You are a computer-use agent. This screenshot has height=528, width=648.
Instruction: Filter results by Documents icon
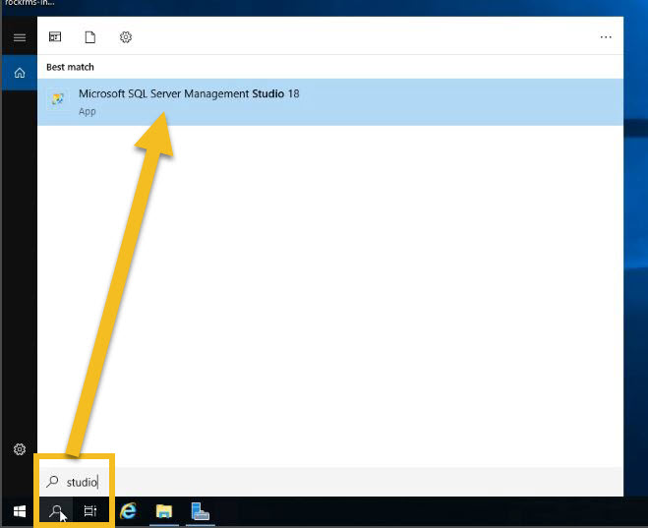(x=90, y=37)
